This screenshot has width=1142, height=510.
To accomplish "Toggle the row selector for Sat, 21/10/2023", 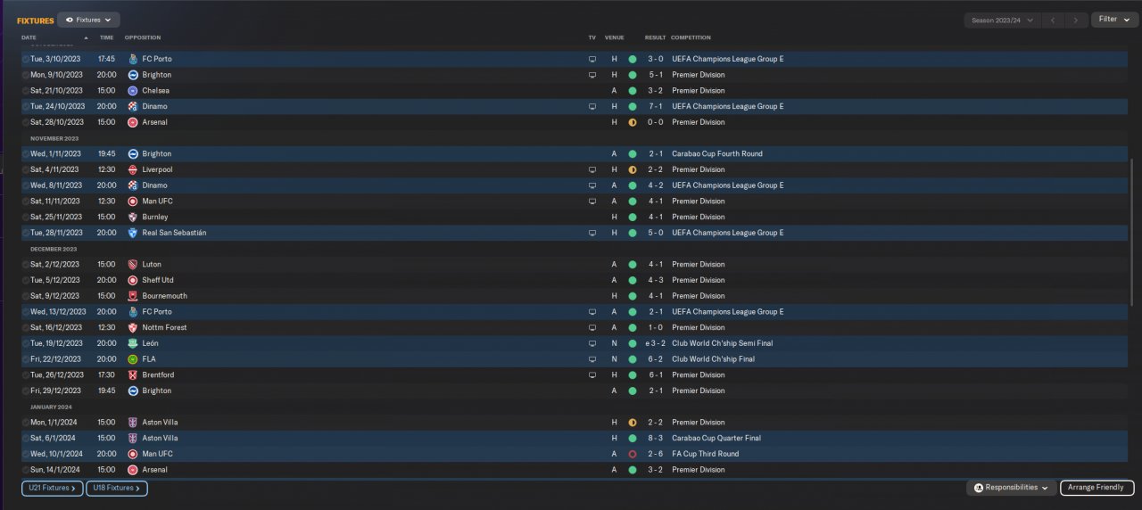I will [26, 91].
